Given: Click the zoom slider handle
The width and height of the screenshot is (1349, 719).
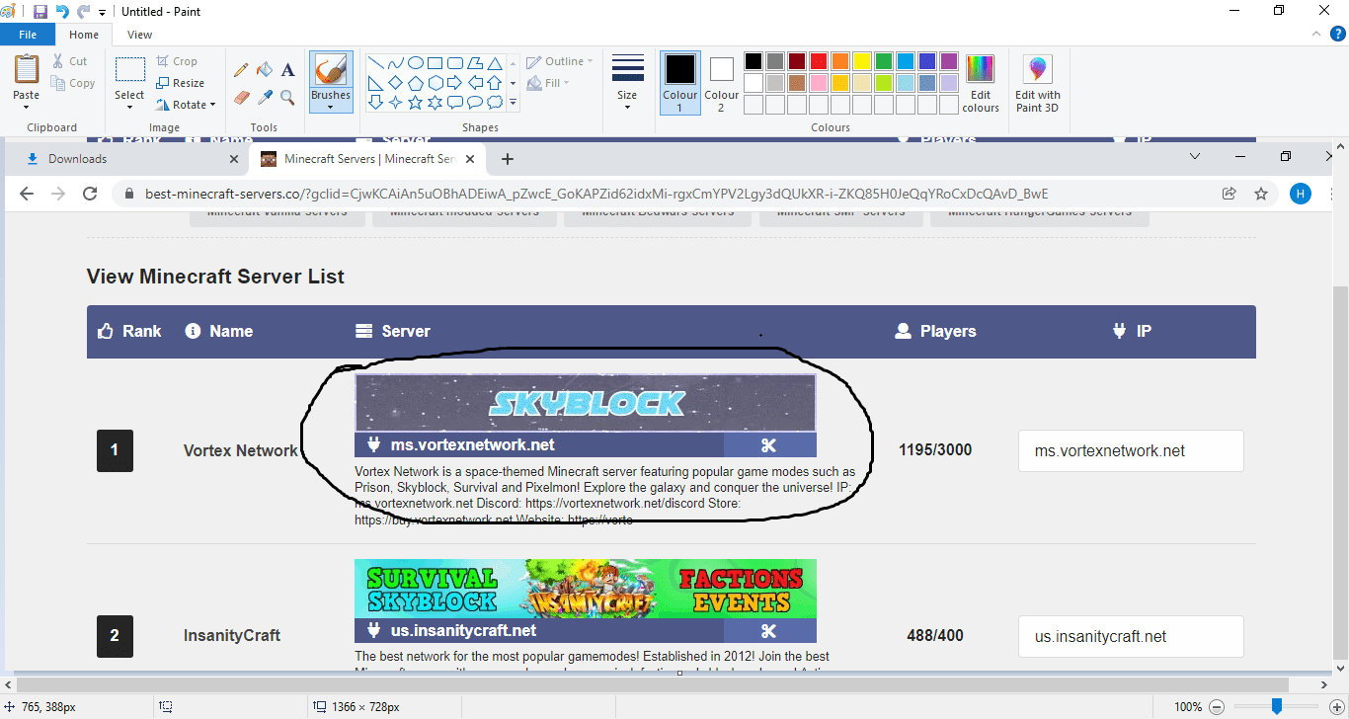Looking at the screenshot, I should tap(1277, 706).
